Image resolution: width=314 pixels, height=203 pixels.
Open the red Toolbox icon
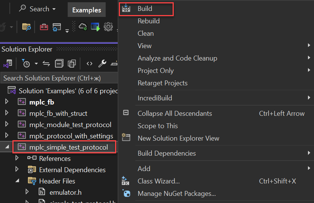(x=44, y=27)
